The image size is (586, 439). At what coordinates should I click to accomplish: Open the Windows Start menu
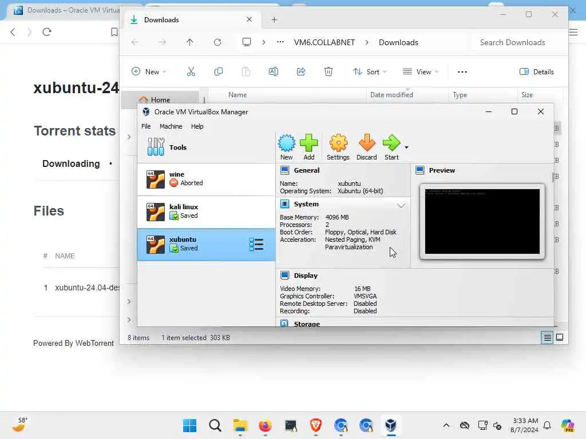click(x=189, y=425)
